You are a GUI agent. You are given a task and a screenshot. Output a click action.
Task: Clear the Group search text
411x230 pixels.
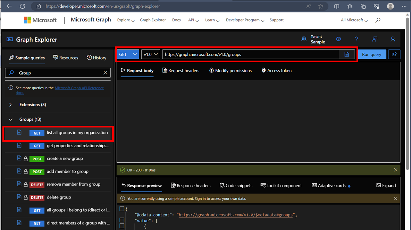point(106,73)
